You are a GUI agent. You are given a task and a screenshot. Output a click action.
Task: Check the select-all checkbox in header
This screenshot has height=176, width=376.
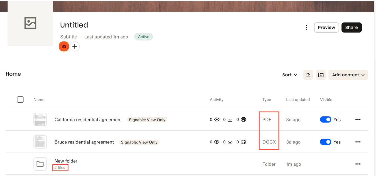(20, 100)
